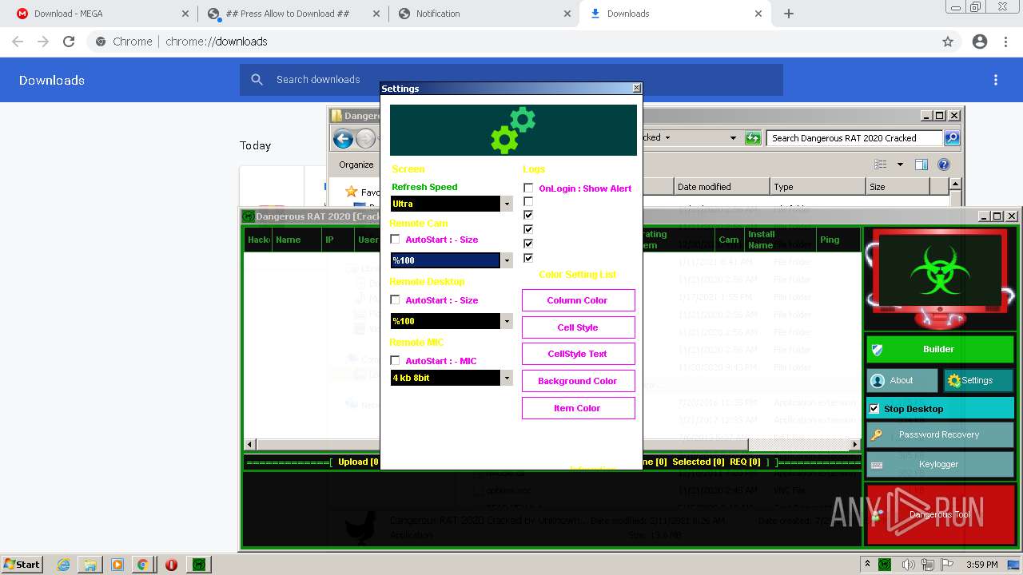
Task: Reload the Chrome page
Action: (69, 42)
